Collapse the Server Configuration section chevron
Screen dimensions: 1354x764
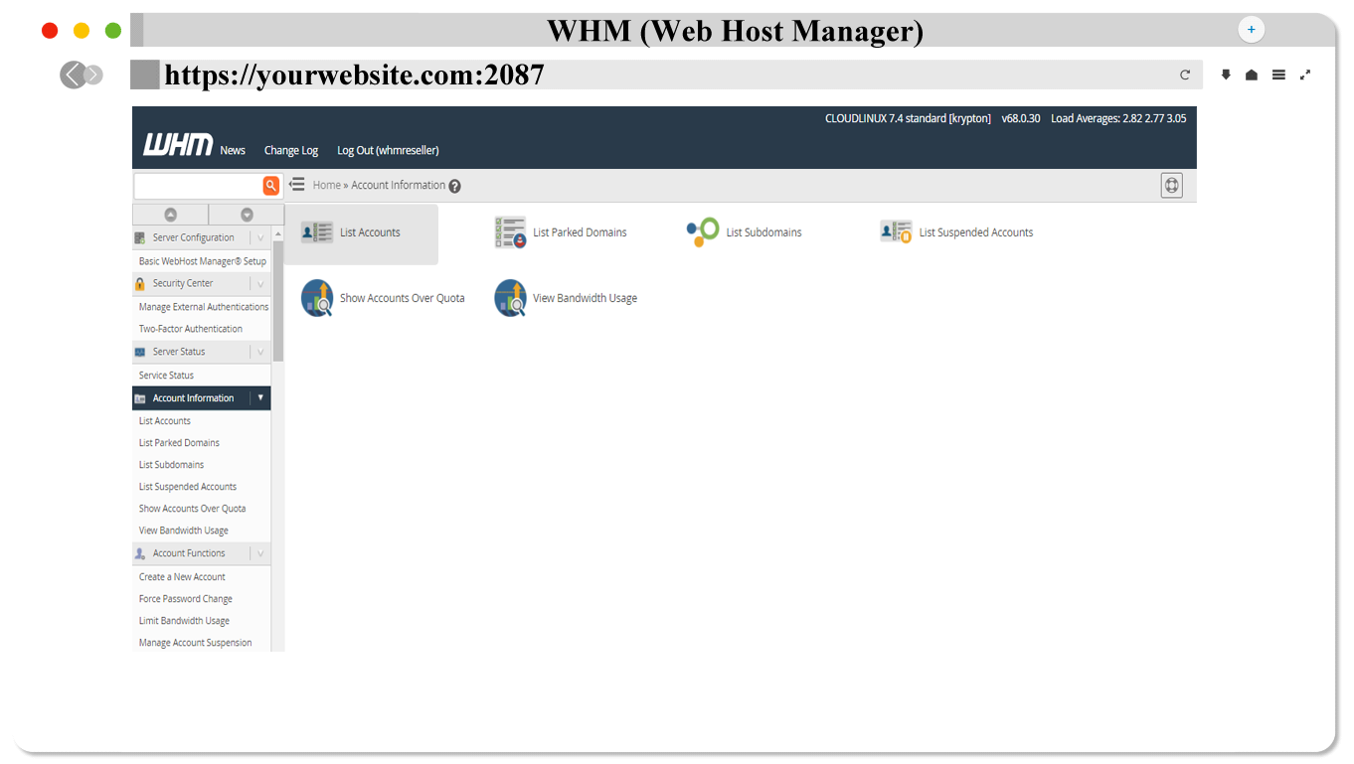pos(260,238)
